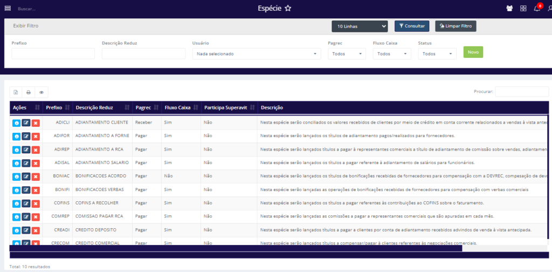Screen dimensions: 552x272
Task: Mark Espécie page as favorite star
Action: pyautogui.click(x=288, y=8)
